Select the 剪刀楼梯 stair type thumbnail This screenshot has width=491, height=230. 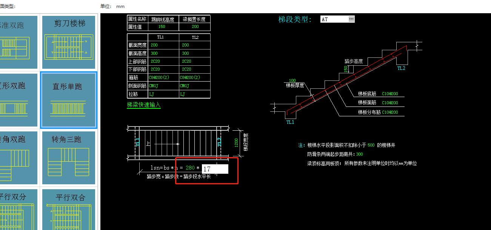tap(69, 42)
